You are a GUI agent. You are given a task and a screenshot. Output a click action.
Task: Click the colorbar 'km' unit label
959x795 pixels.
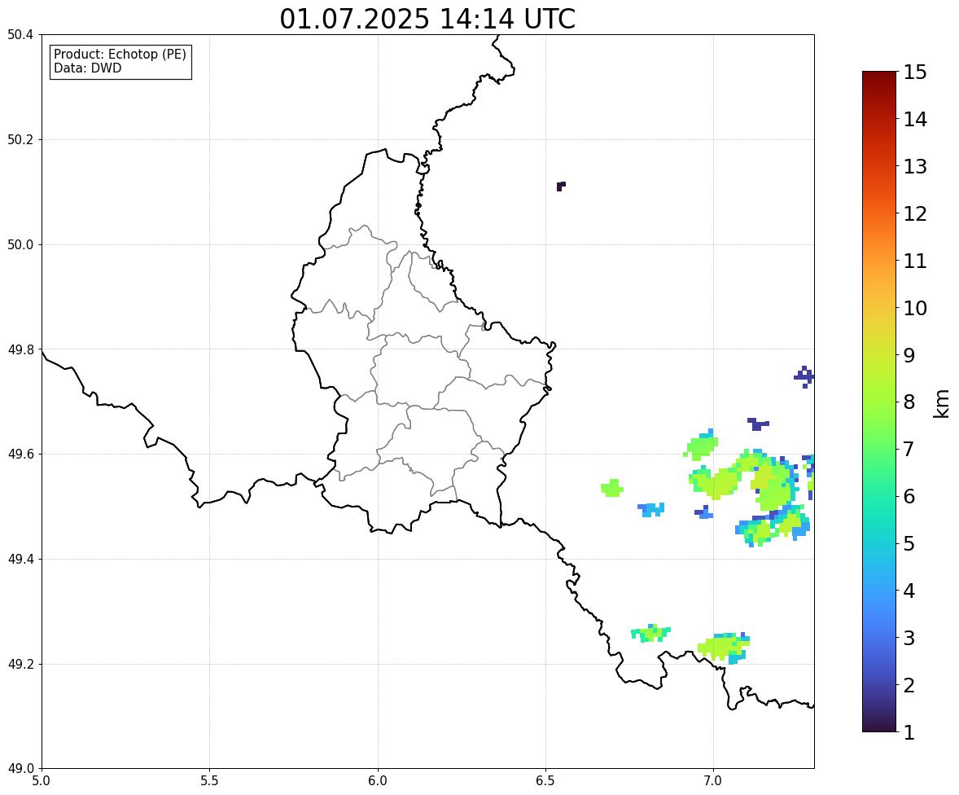[x=942, y=403]
